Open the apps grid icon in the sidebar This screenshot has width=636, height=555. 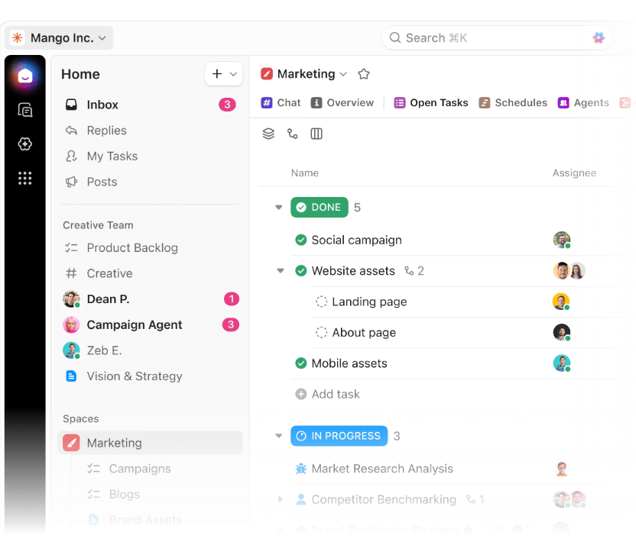point(25,178)
